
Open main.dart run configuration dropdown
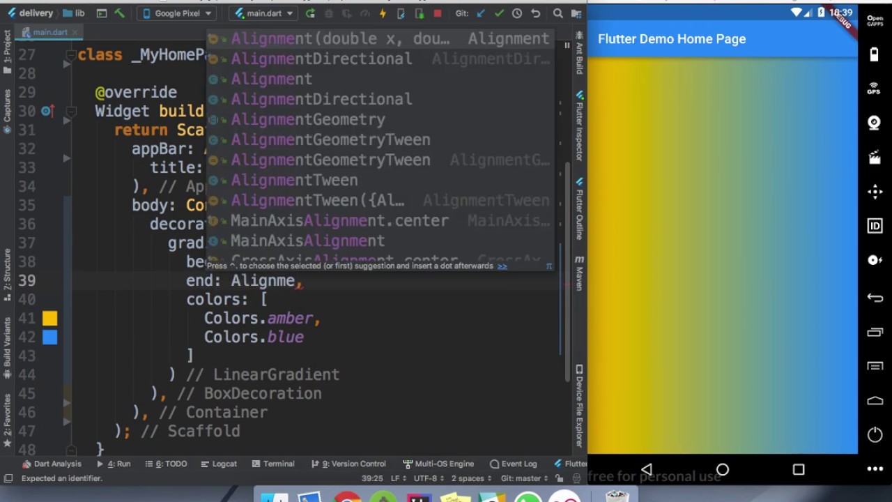tap(264, 13)
